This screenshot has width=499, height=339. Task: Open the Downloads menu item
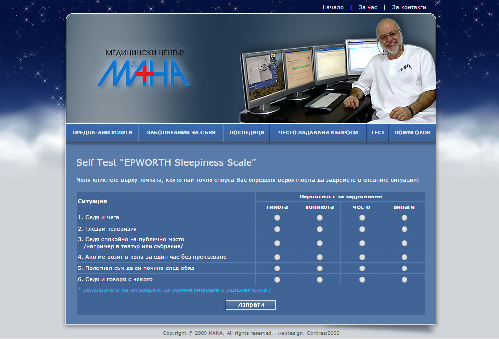tap(412, 133)
